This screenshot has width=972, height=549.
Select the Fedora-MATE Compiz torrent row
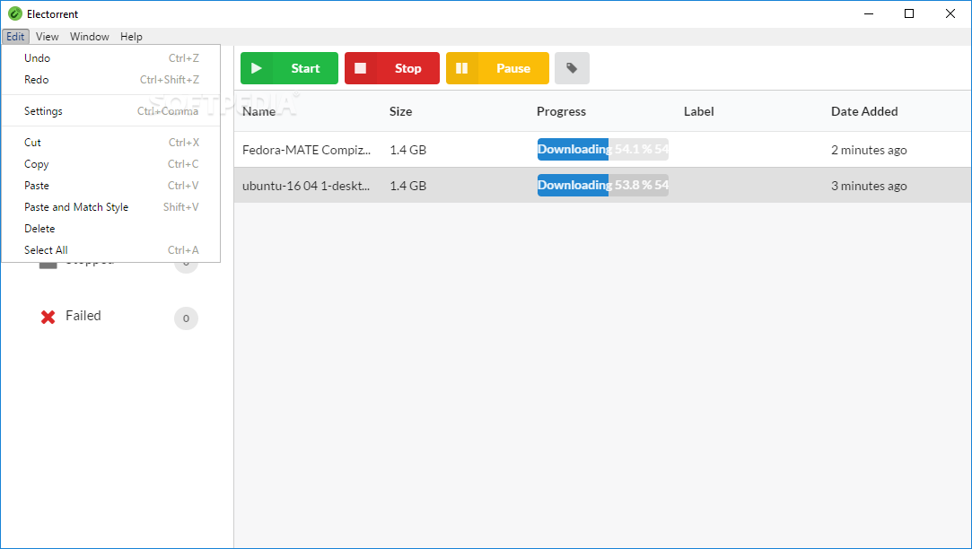[x=602, y=149]
